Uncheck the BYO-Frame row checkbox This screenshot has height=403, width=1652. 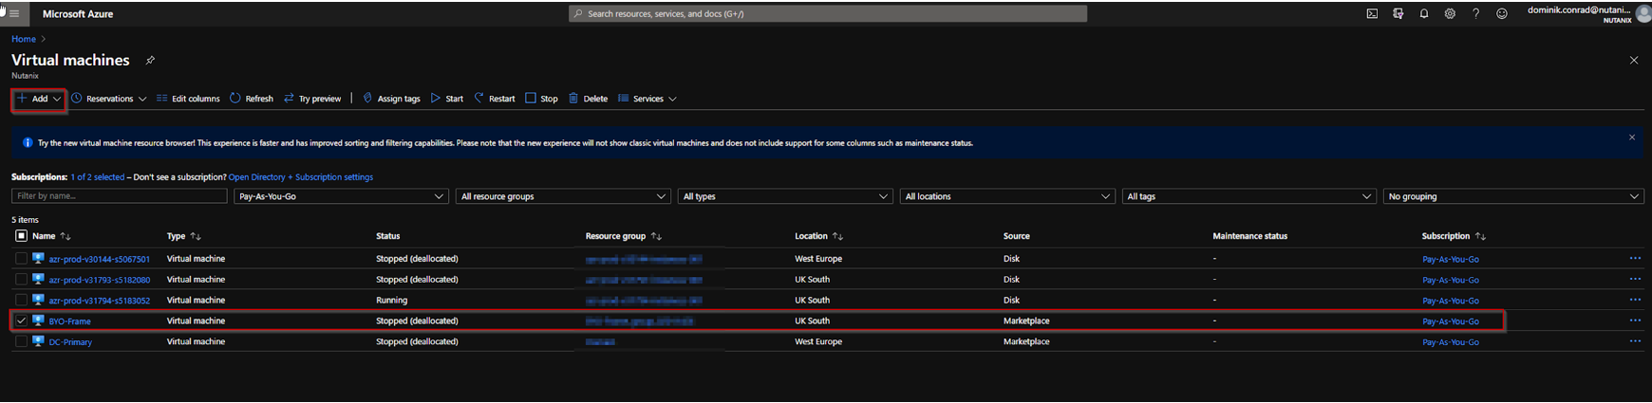point(21,321)
